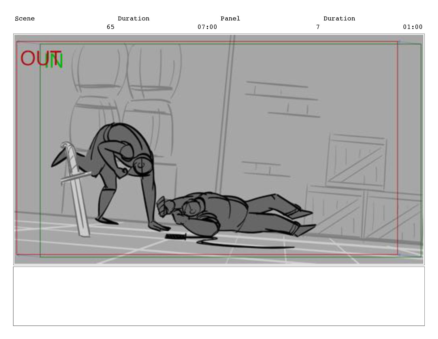438x339 pixels.
Task: Click the Scene header label
Action: click(25, 19)
